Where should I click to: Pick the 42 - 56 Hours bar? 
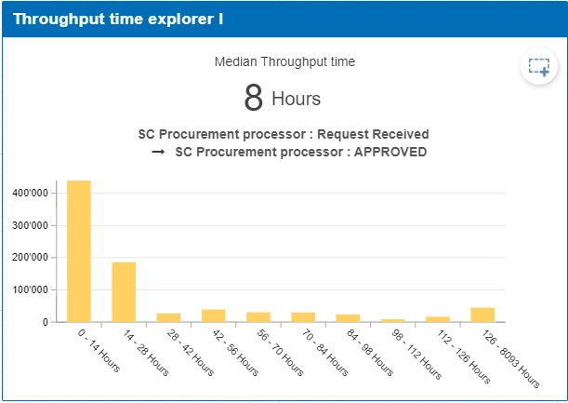point(214,316)
